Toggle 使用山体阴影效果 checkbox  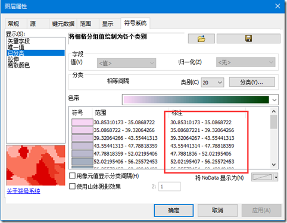72,186
